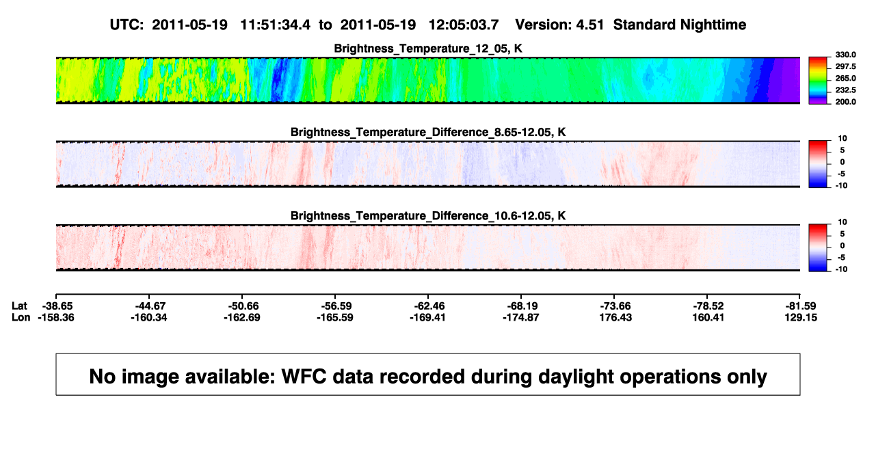Click latitude value -38.65
Viewport: 889px width, 456px height.
point(56,306)
